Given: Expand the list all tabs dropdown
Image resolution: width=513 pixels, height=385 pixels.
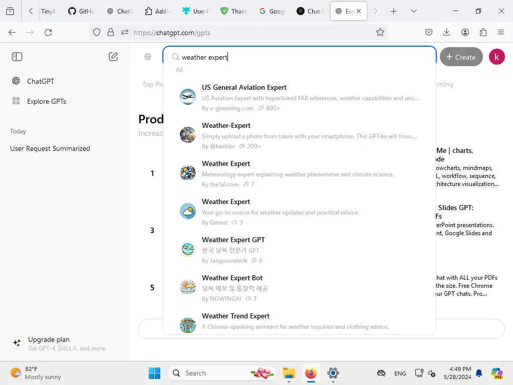Looking at the screenshot, I should coord(413,11).
